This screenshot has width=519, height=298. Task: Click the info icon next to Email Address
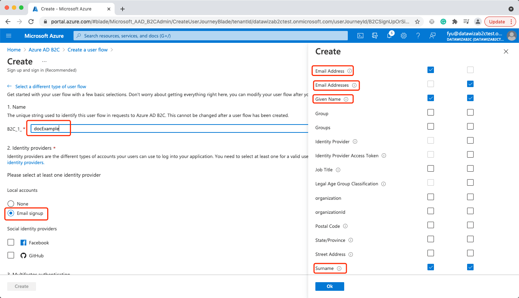350,71
